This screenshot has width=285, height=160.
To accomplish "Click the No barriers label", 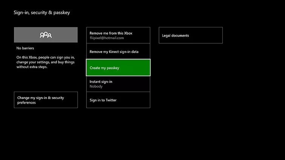I will 25,48.
